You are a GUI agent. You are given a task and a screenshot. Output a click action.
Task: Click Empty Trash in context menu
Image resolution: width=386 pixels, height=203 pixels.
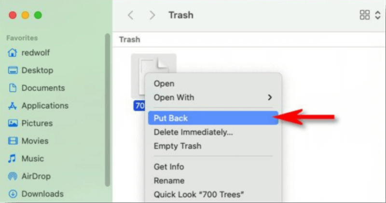pos(177,146)
